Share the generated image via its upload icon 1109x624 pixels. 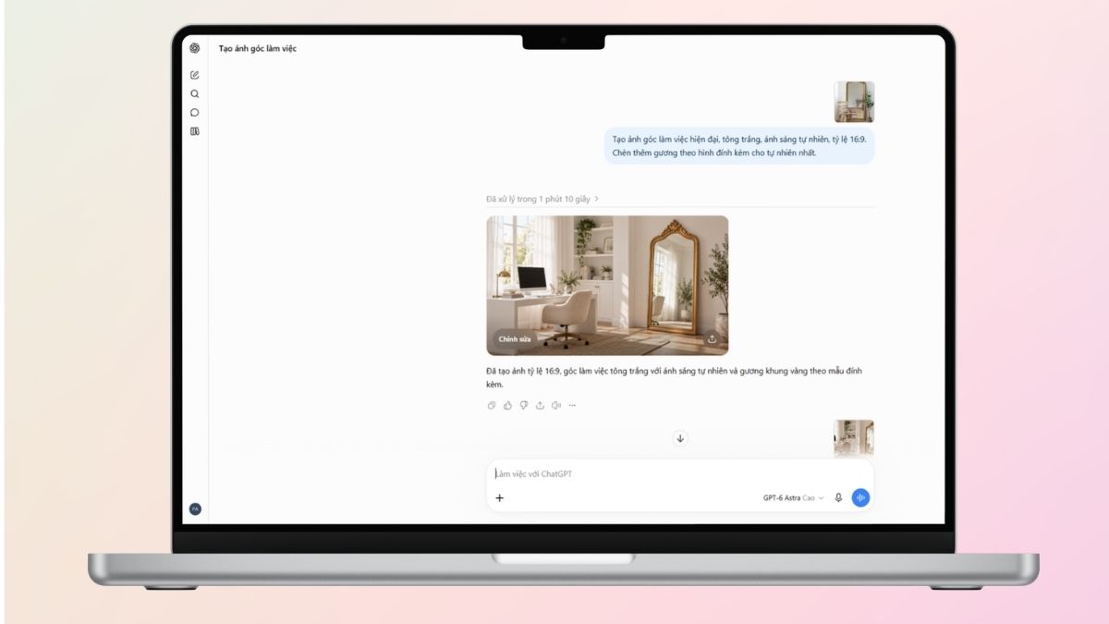pyautogui.click(x=712, y=339)
